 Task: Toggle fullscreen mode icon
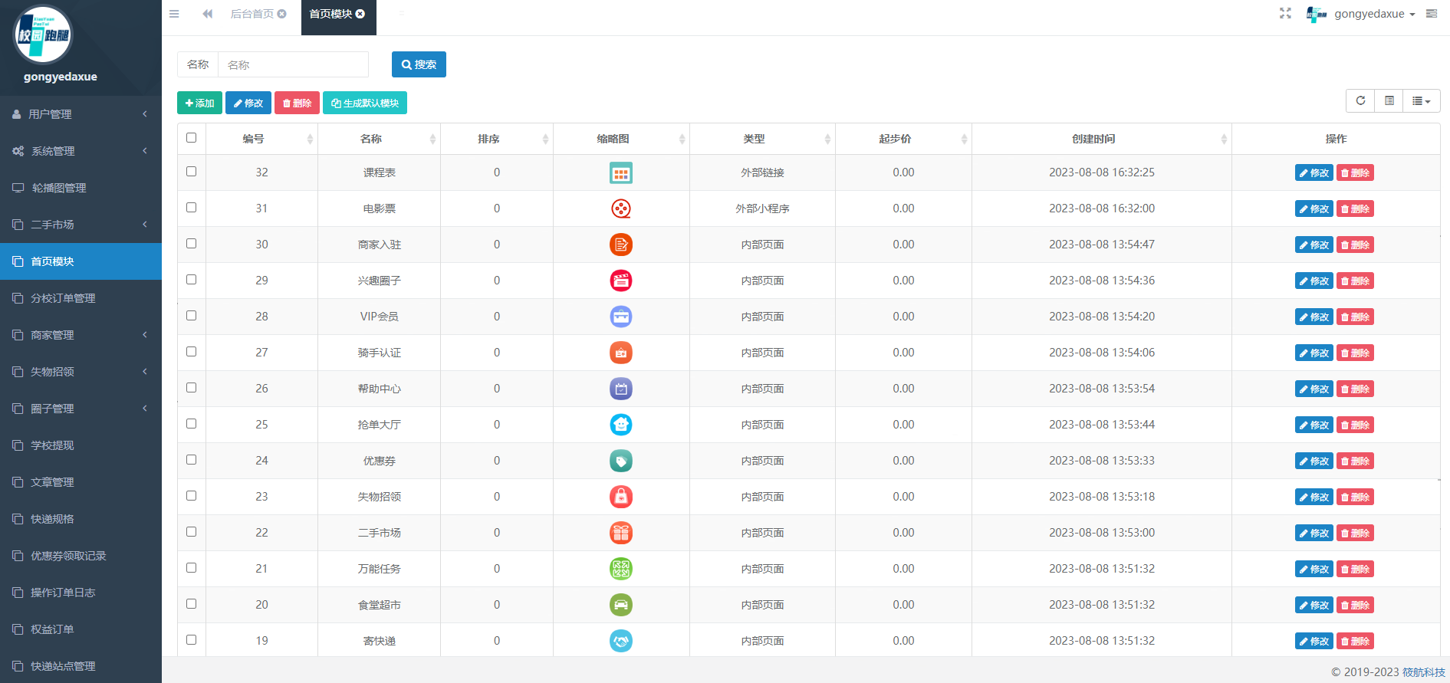pyautogui.click(x=1285, y=14)
